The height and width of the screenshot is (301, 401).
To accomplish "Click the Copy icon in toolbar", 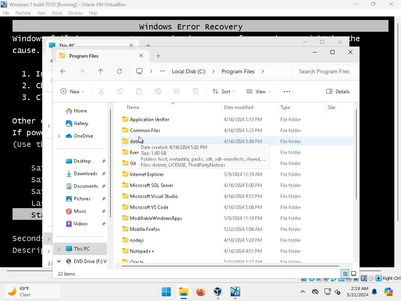I will tap(120, 91).
